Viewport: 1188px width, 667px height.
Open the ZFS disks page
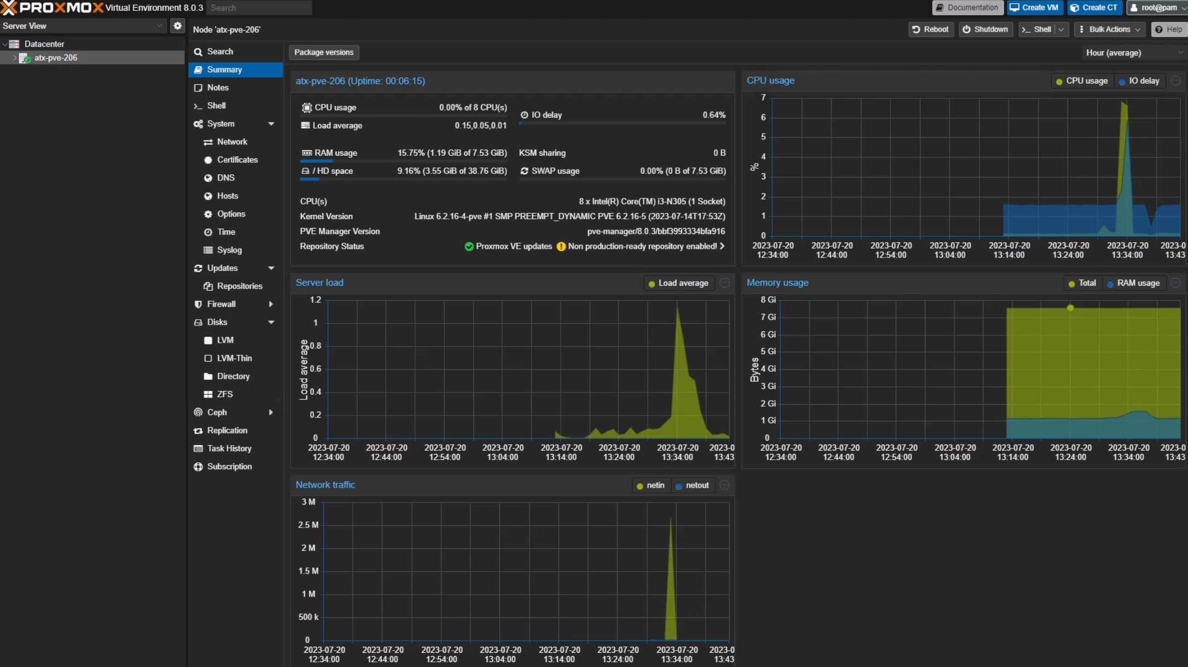(225, 394)
